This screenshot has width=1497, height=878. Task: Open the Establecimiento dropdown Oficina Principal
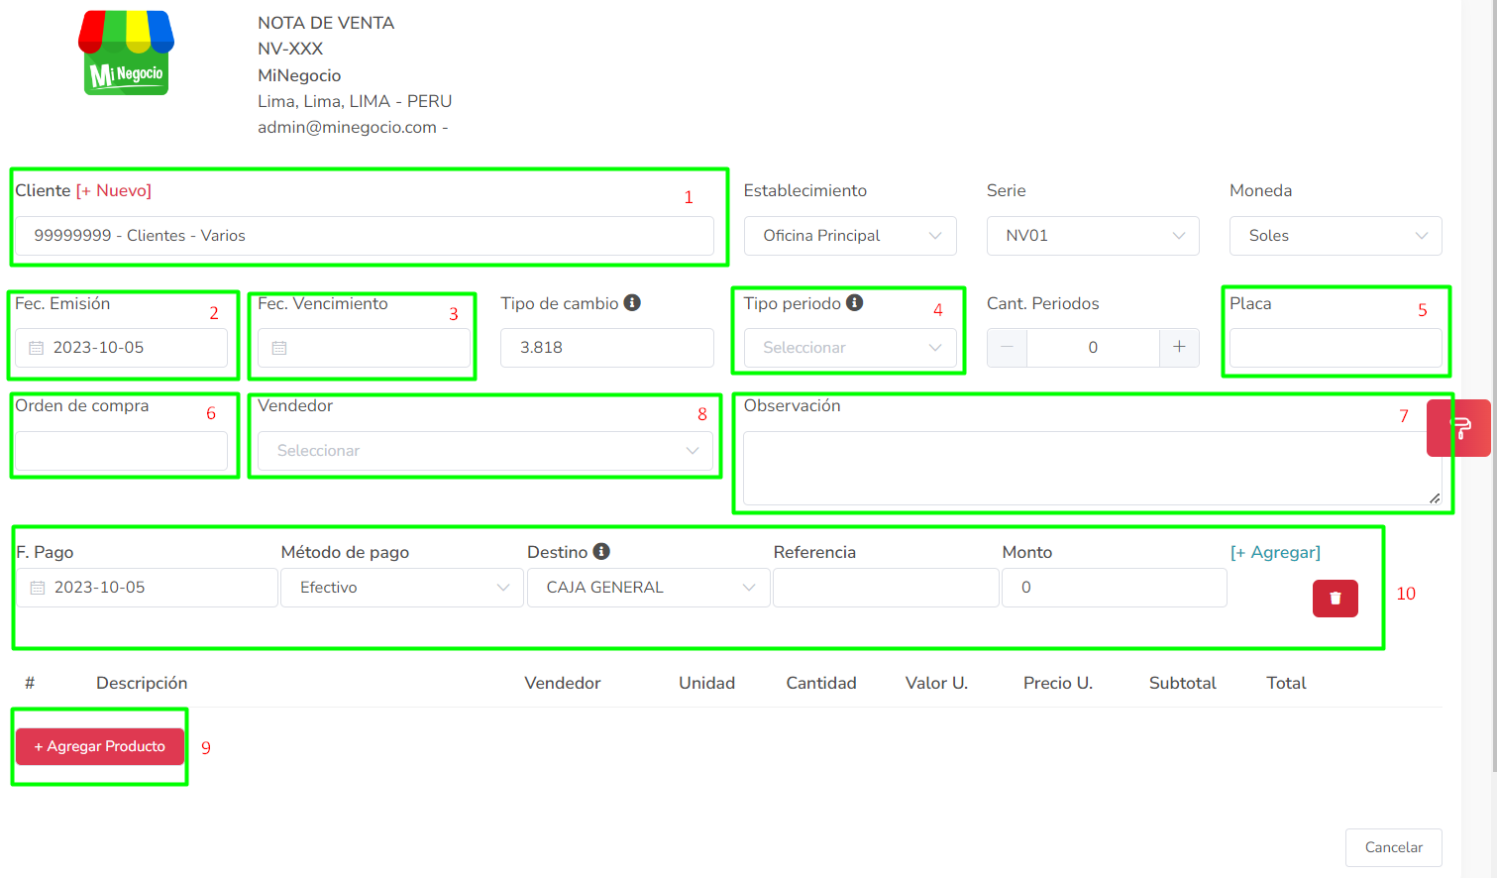pos(850,236)
